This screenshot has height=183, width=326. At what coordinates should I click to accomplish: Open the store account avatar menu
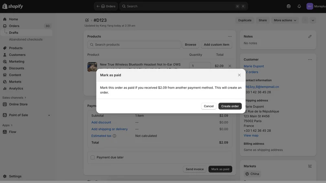point(310,6)
